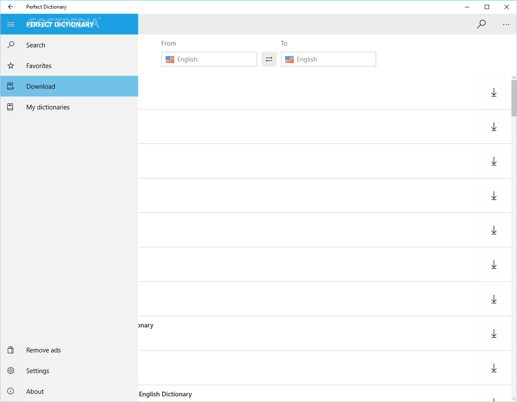The height and width of the screenshot is (402, 517).
Task: Click the vertical scrollbar thumb
Action: click(514, 98)
